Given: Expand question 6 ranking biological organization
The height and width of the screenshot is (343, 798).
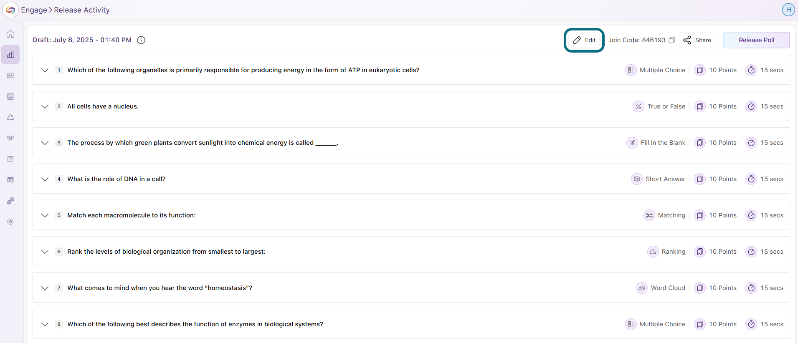Looking at the screenshot, I should coord(45,252).
